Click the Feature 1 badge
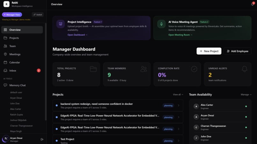 coord(98,22)
